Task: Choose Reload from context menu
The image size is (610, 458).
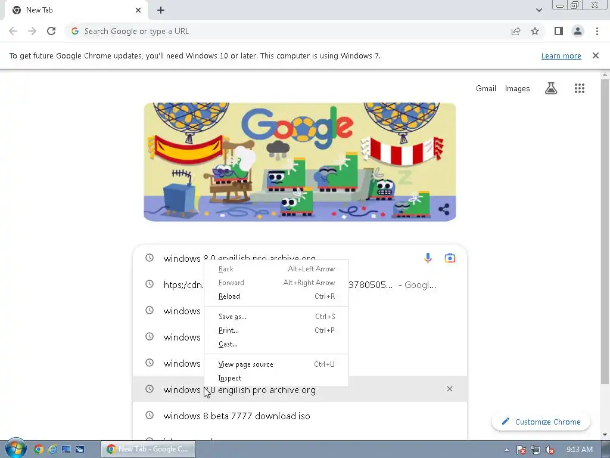Action: click(276, 296)
